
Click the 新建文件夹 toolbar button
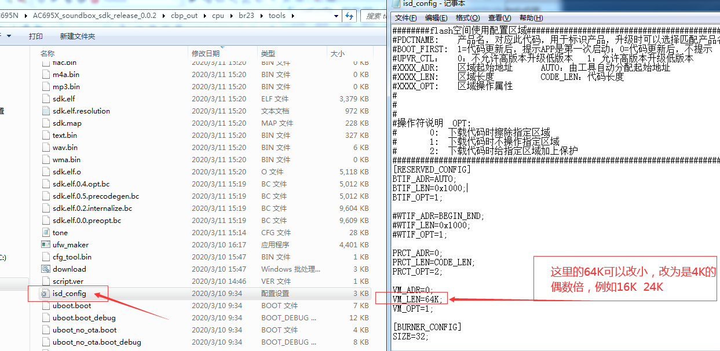78,36
